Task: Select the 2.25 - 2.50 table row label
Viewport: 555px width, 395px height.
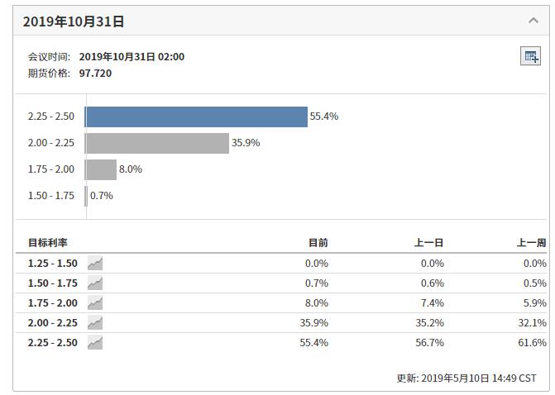Action: point(53,343)
